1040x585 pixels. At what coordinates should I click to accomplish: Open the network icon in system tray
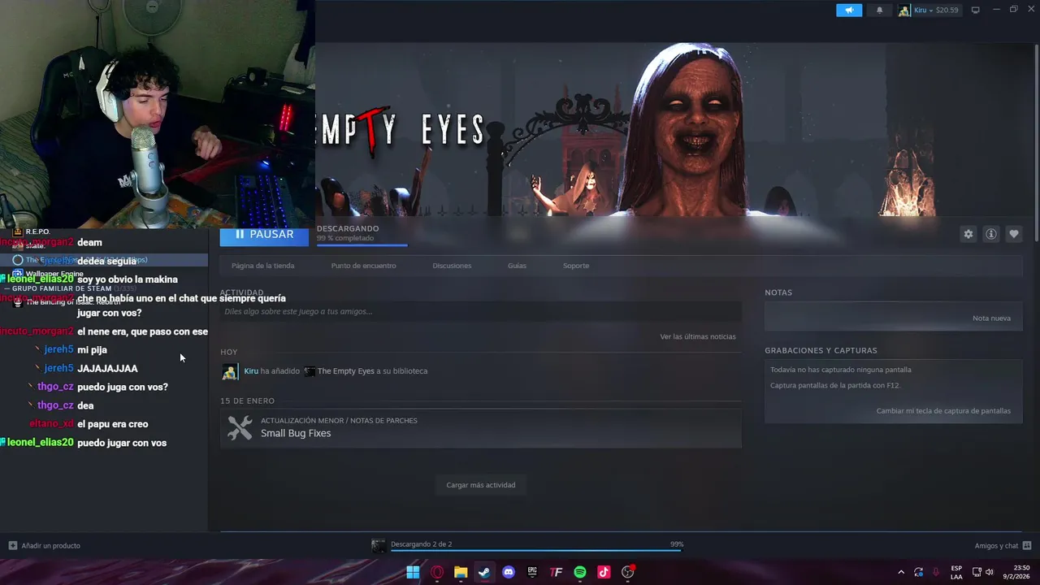pos(977,572)
